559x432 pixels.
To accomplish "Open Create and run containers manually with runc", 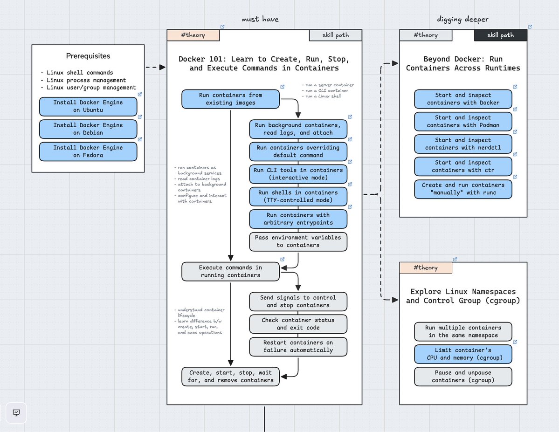I will pyautogui.click(x=463, y=189).
